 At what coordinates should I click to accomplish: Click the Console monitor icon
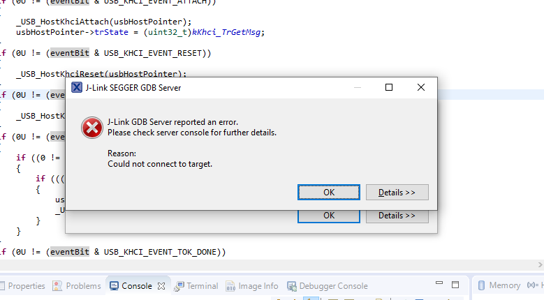[114, 286]
